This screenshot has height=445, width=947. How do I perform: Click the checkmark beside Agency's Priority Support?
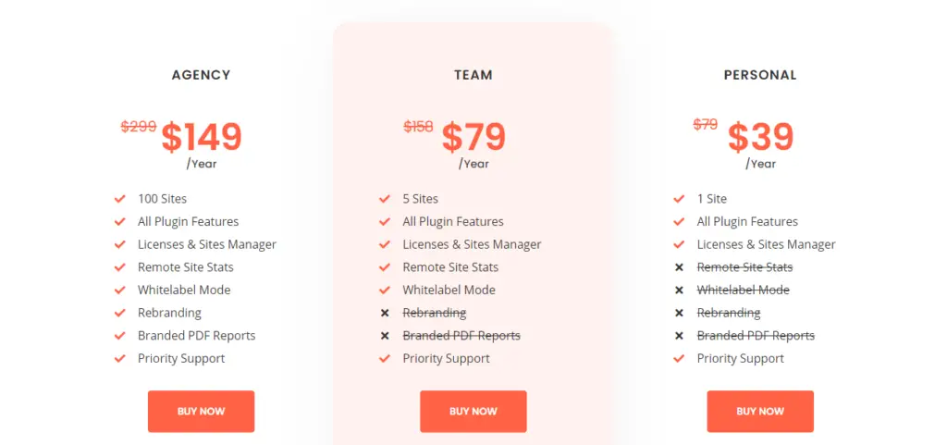120,358
